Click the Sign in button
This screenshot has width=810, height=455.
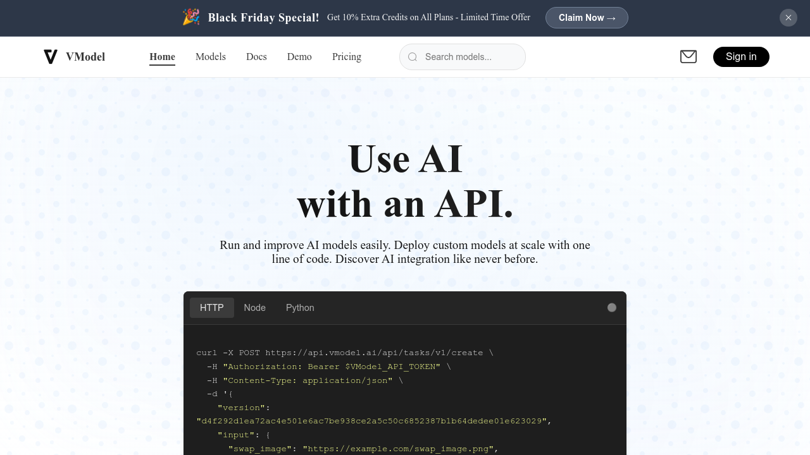click(x=741, y=57)
